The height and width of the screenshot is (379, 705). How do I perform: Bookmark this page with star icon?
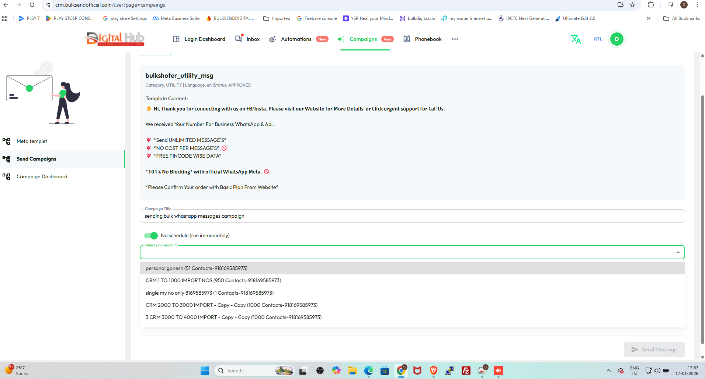click(x=632, y=5)
